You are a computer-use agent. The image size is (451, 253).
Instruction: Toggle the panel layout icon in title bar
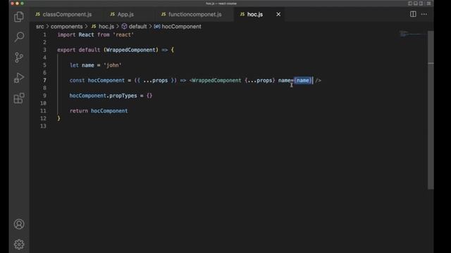[x=416, y=4]
